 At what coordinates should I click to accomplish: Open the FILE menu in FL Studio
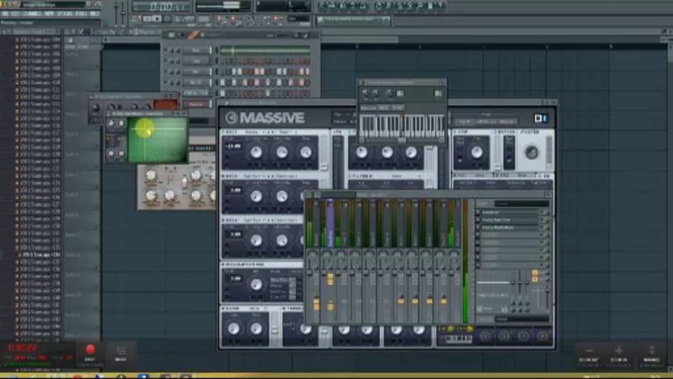5,13
